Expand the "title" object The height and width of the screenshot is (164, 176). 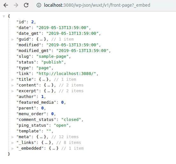13,80
